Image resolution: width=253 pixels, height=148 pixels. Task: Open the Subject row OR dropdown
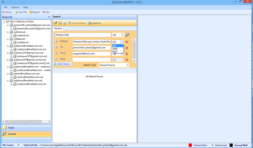click(x=122, y=42)
